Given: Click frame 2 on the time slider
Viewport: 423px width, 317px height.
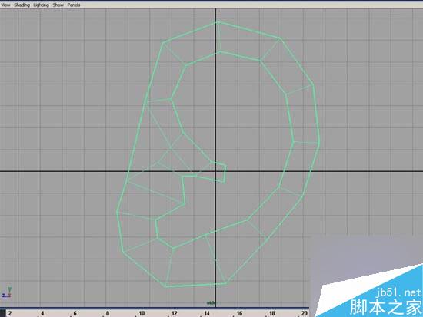Looking at the screenshot, I should coord(10,313).
